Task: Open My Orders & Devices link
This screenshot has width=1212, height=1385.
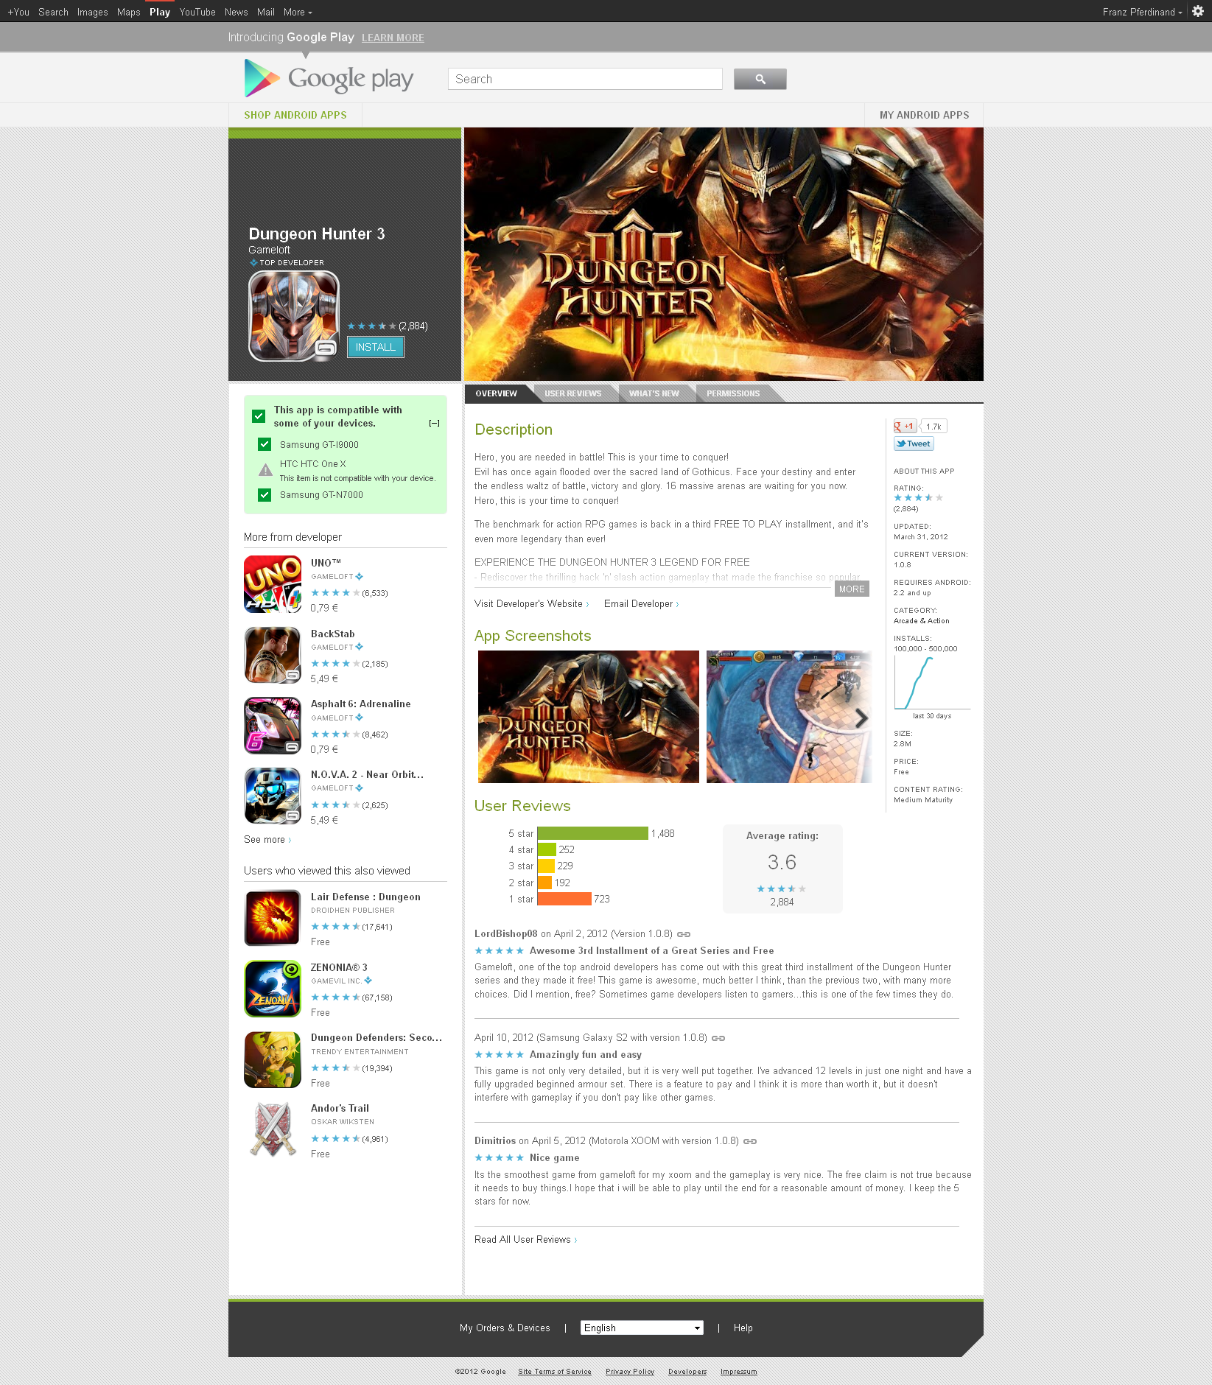Action: click(x=505, y=1328)
